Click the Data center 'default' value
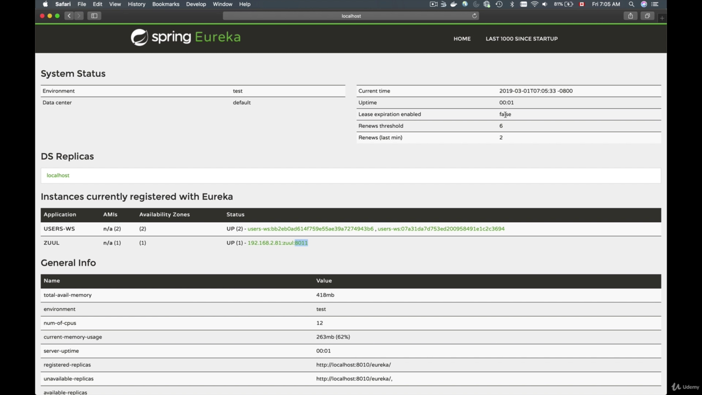Image resolution: width=702 pixels, height=395 pixels. pos(241,103)
